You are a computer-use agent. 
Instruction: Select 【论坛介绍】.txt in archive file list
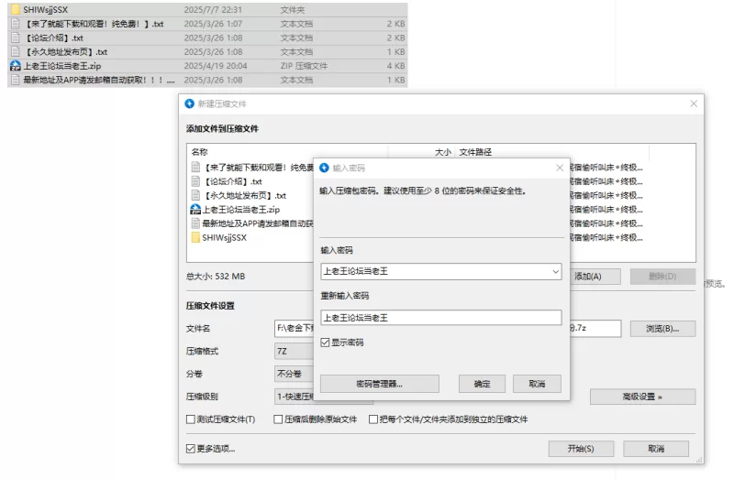coord(232,181)
